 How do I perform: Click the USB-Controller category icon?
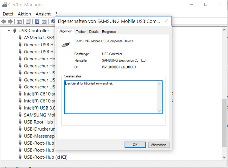(15, 31)
